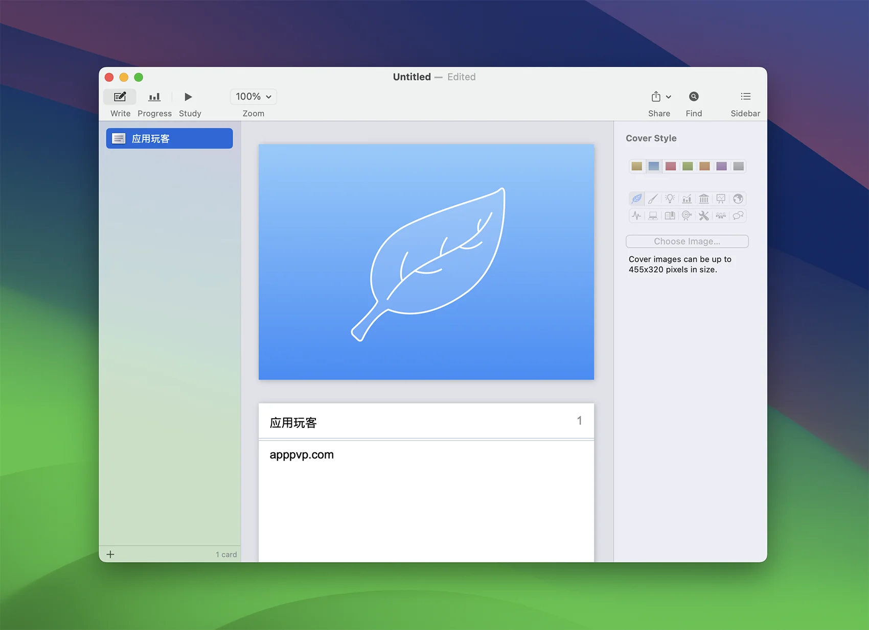Select the heartbeat pulse cover icon
Screen dimensions: 869x630
636,215
